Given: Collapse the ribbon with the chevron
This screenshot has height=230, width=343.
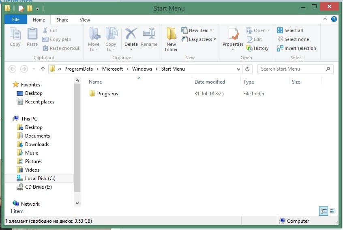Looking at the screenshot, I should point(325,19).
